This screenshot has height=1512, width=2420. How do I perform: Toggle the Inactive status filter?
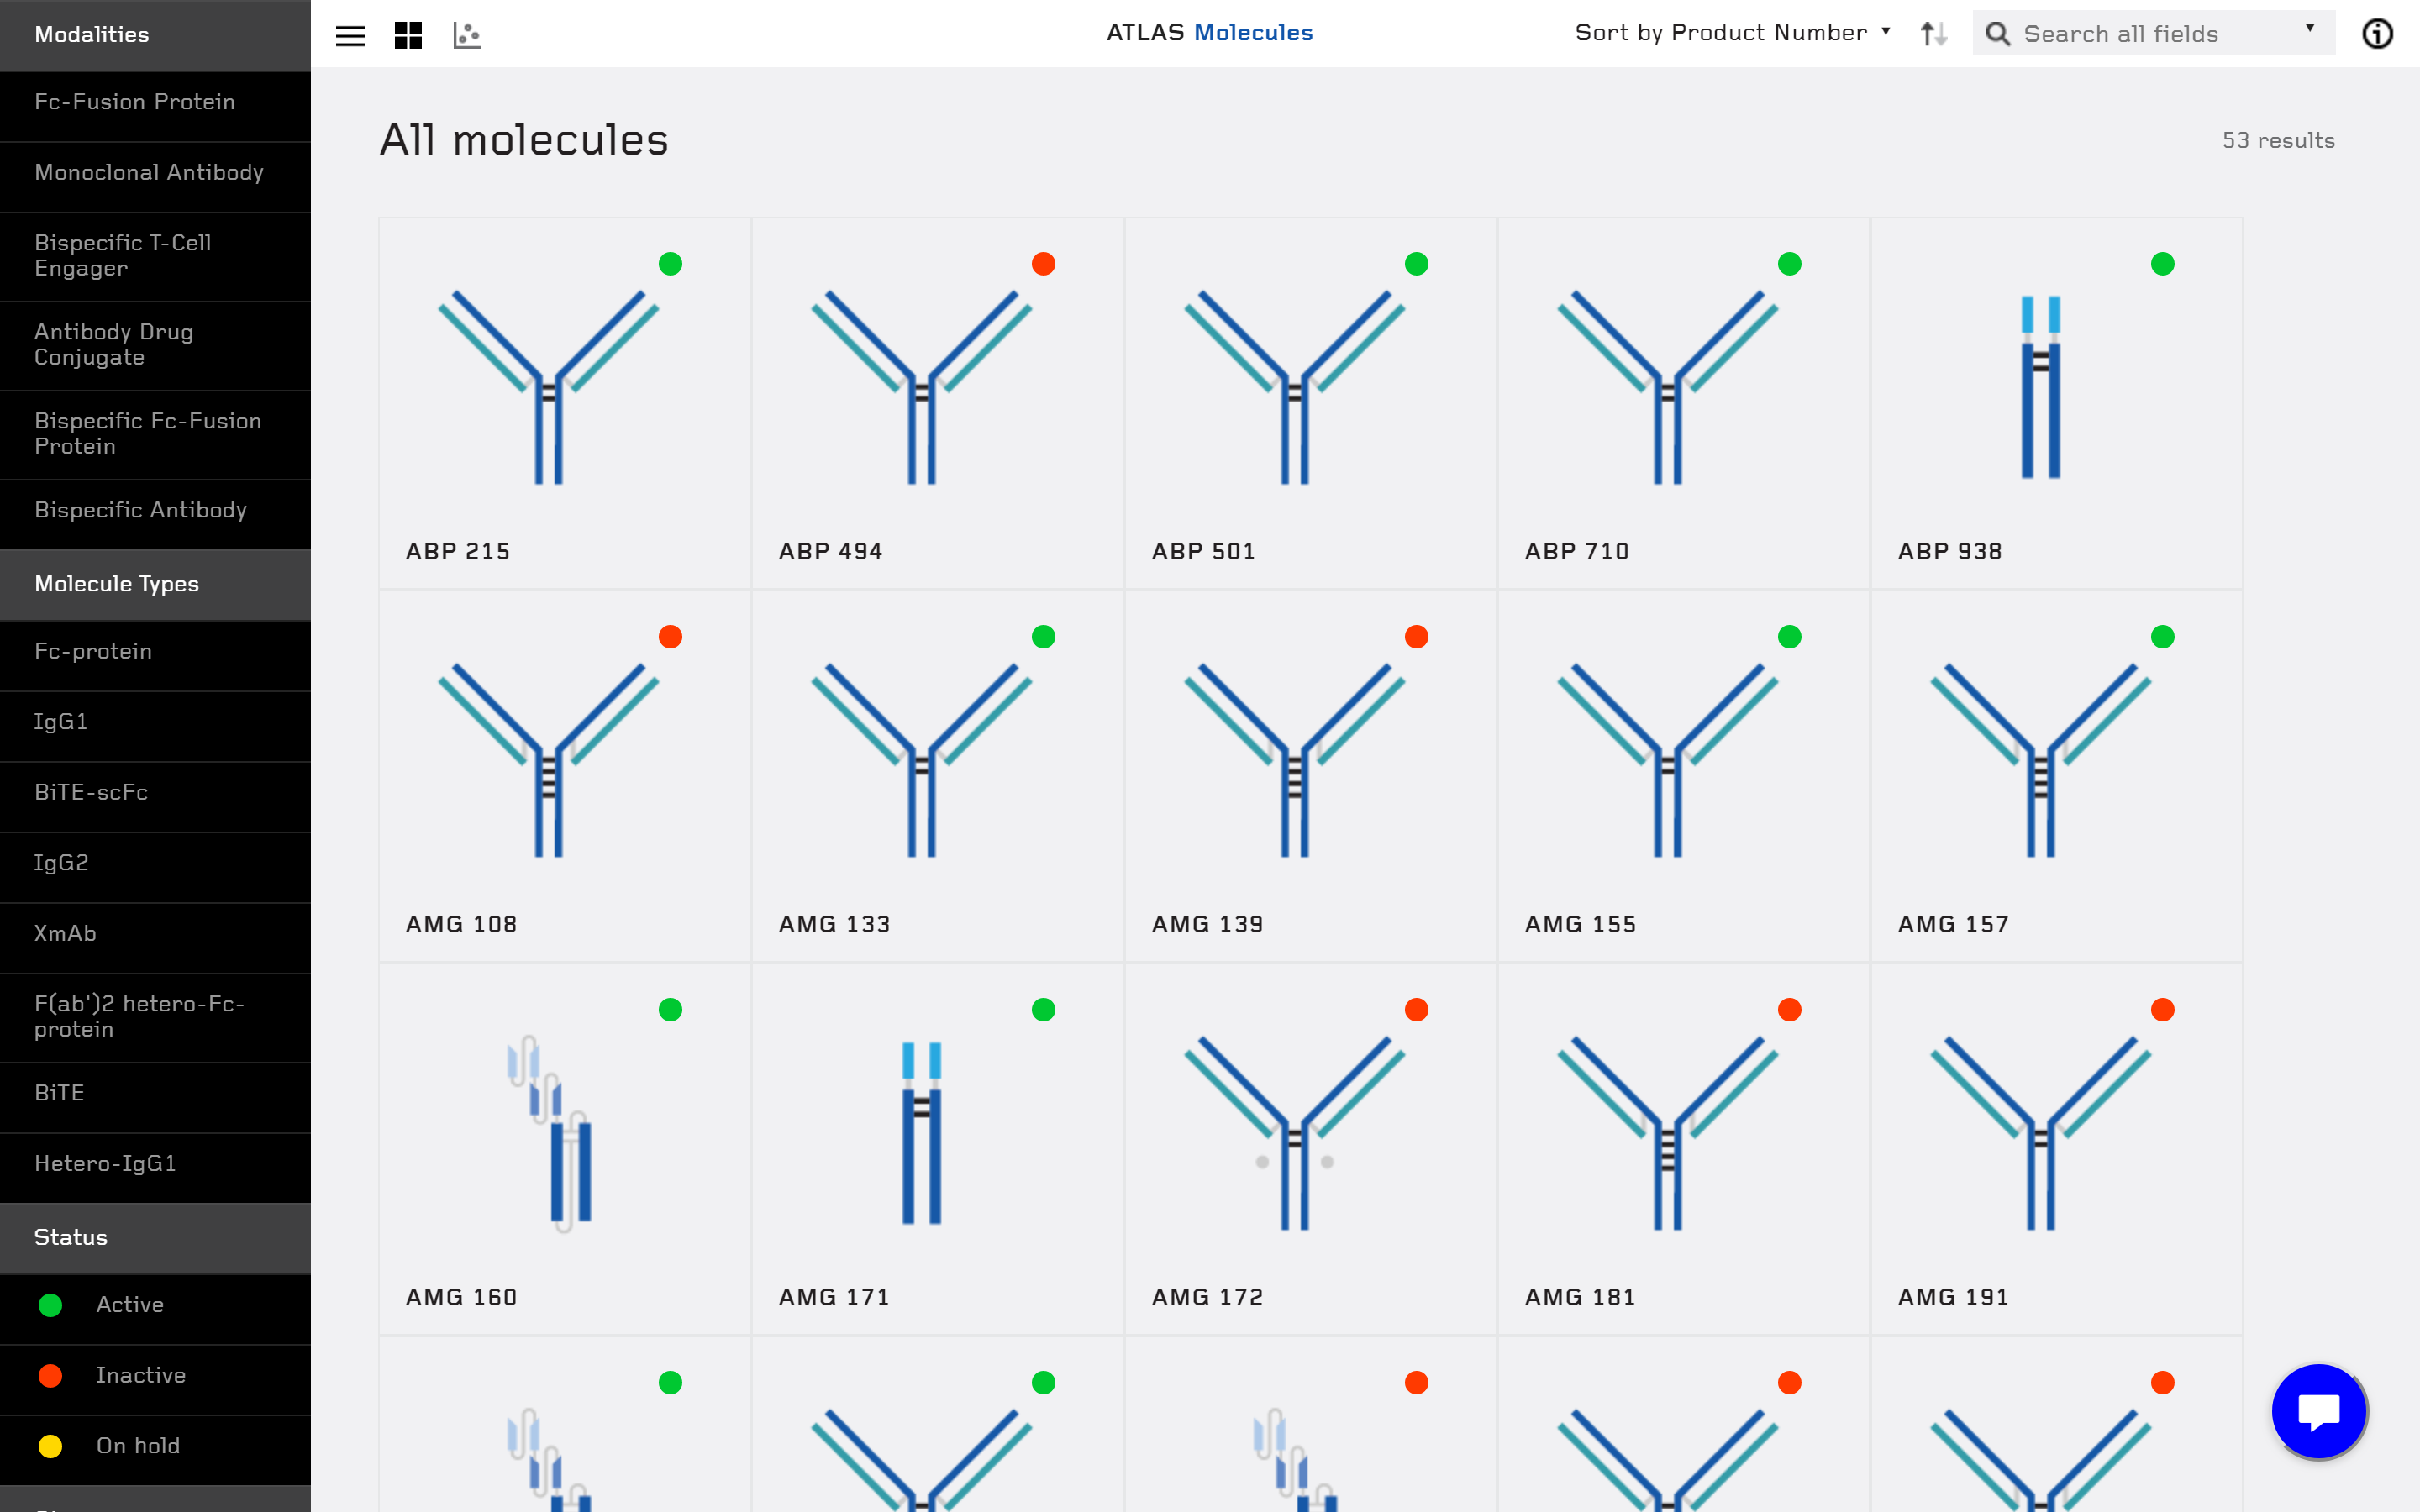(x=140, y=1375)
